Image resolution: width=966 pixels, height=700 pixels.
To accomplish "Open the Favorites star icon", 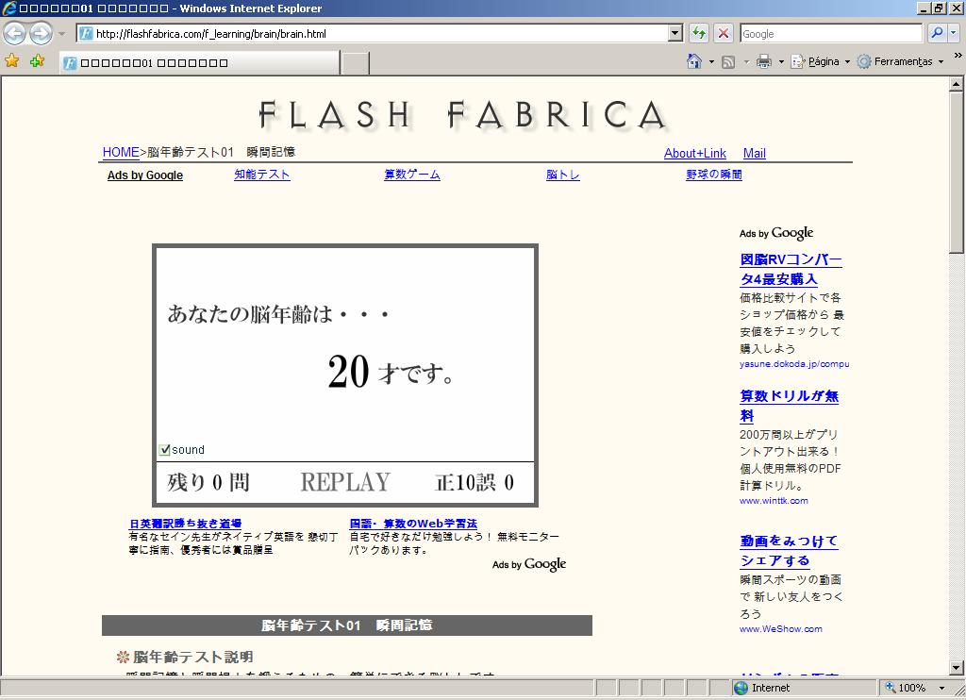I will (12, 61).
